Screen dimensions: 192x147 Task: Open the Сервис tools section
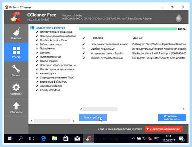point(16,70)
